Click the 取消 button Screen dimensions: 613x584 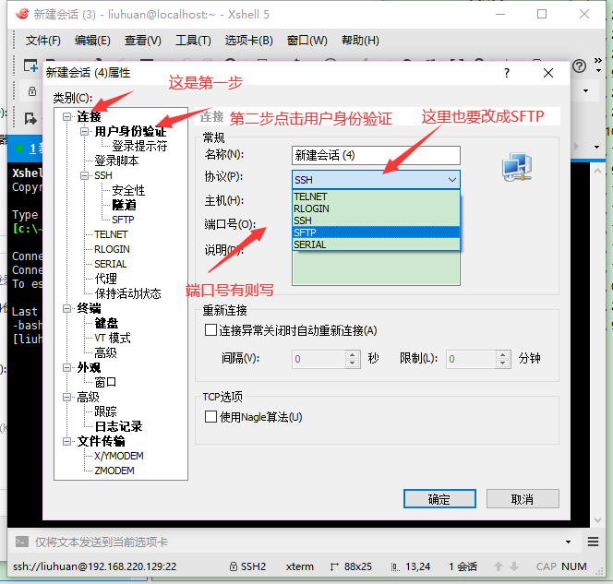[x=523, y=499]
